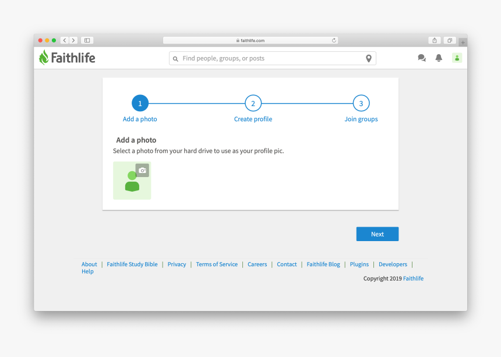
Task: Click the green profile photo thumbnail
Action: tap(130, 182)
